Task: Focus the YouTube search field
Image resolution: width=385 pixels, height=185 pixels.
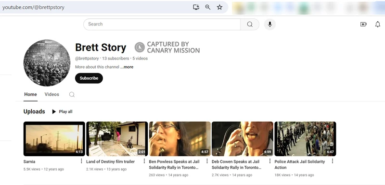Action: point(162,24)
